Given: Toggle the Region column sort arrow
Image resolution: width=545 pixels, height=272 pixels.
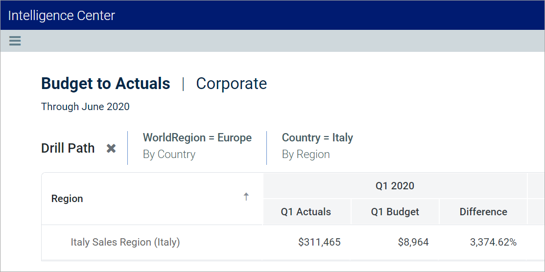Looking at the screenshot, I should pos(246,197).
